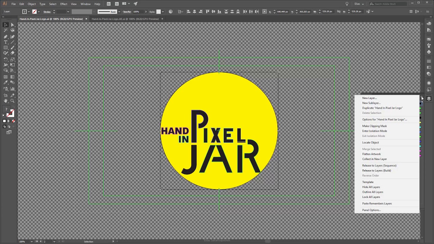This screenshot has width=434, height=244.
Task: Select the Direct Selection tool
Action: 13,25
